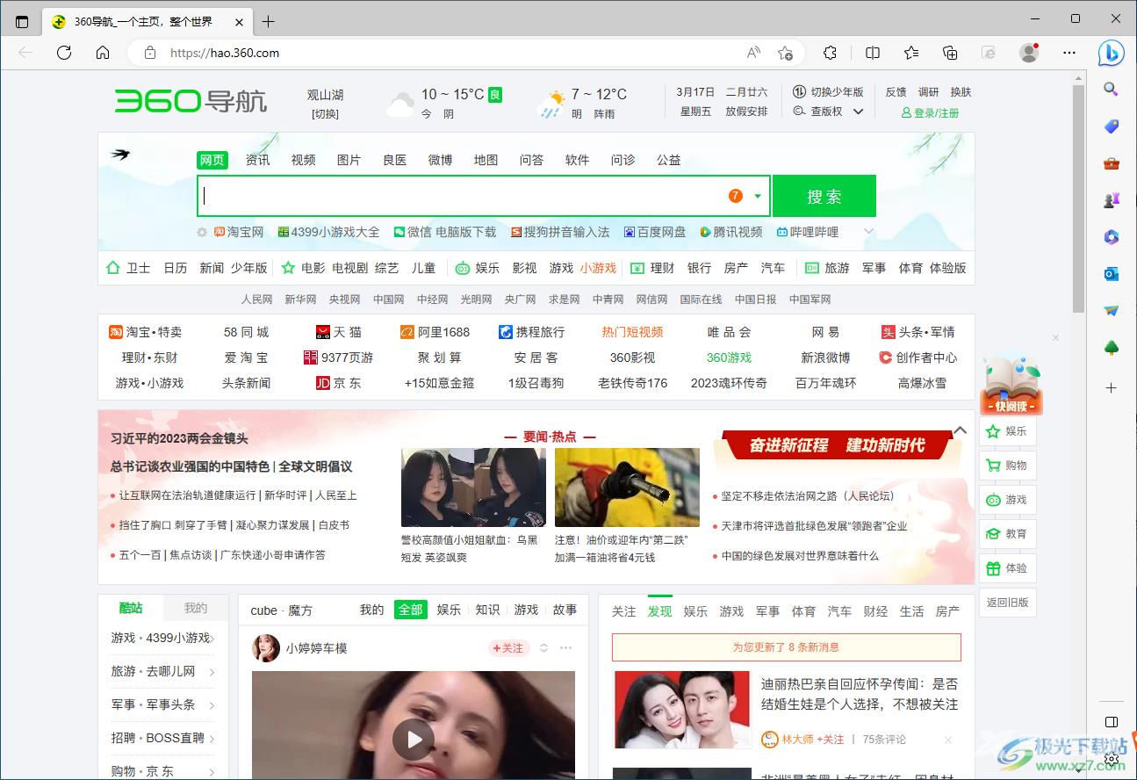Expand the search suggestion dropdown arrow
Image resolution: width=1137 pixels, height=780 pixels.
click(758, 196)
